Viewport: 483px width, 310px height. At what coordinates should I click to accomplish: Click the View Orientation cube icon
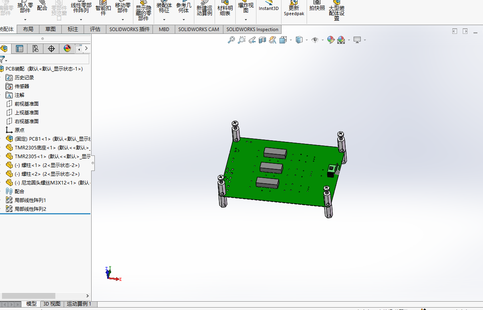coord(283,40)
